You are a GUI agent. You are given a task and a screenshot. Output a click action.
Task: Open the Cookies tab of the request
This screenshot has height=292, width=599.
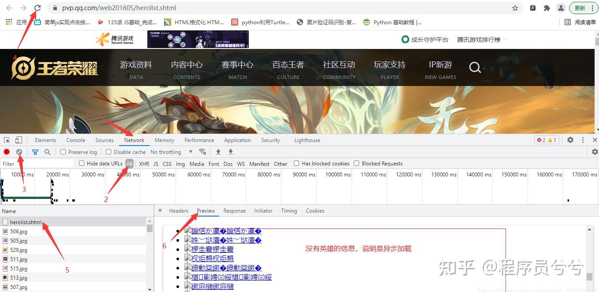click(x=315, y=211)
